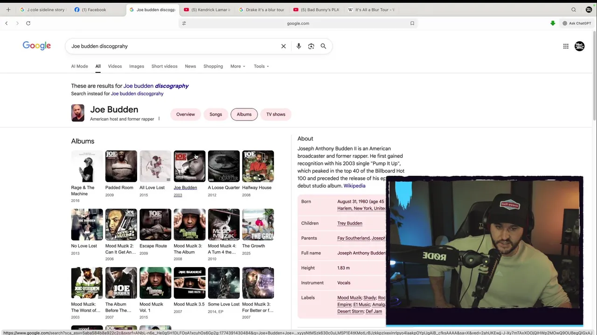Open the Fay Southerland parent link
This screenshot has height=335, width=597.
click(353, 238)
